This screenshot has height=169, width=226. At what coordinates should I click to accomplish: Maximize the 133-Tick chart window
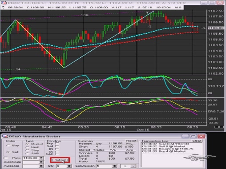(212, 3)
